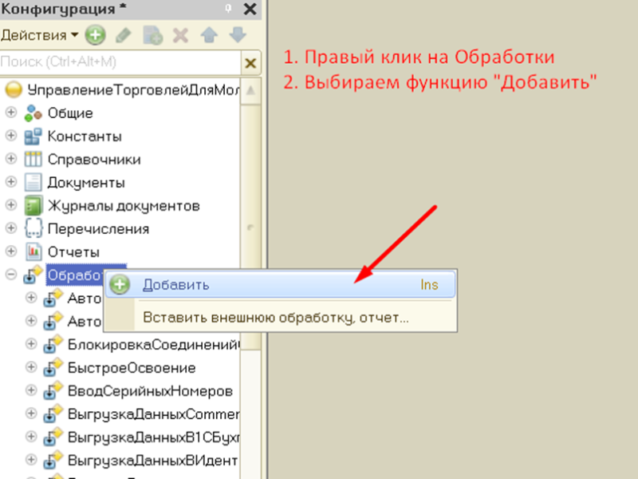Expand the Перечисления branch
Image resolution: width=638 pixels, height=479 pixels.
coord(11,228)
